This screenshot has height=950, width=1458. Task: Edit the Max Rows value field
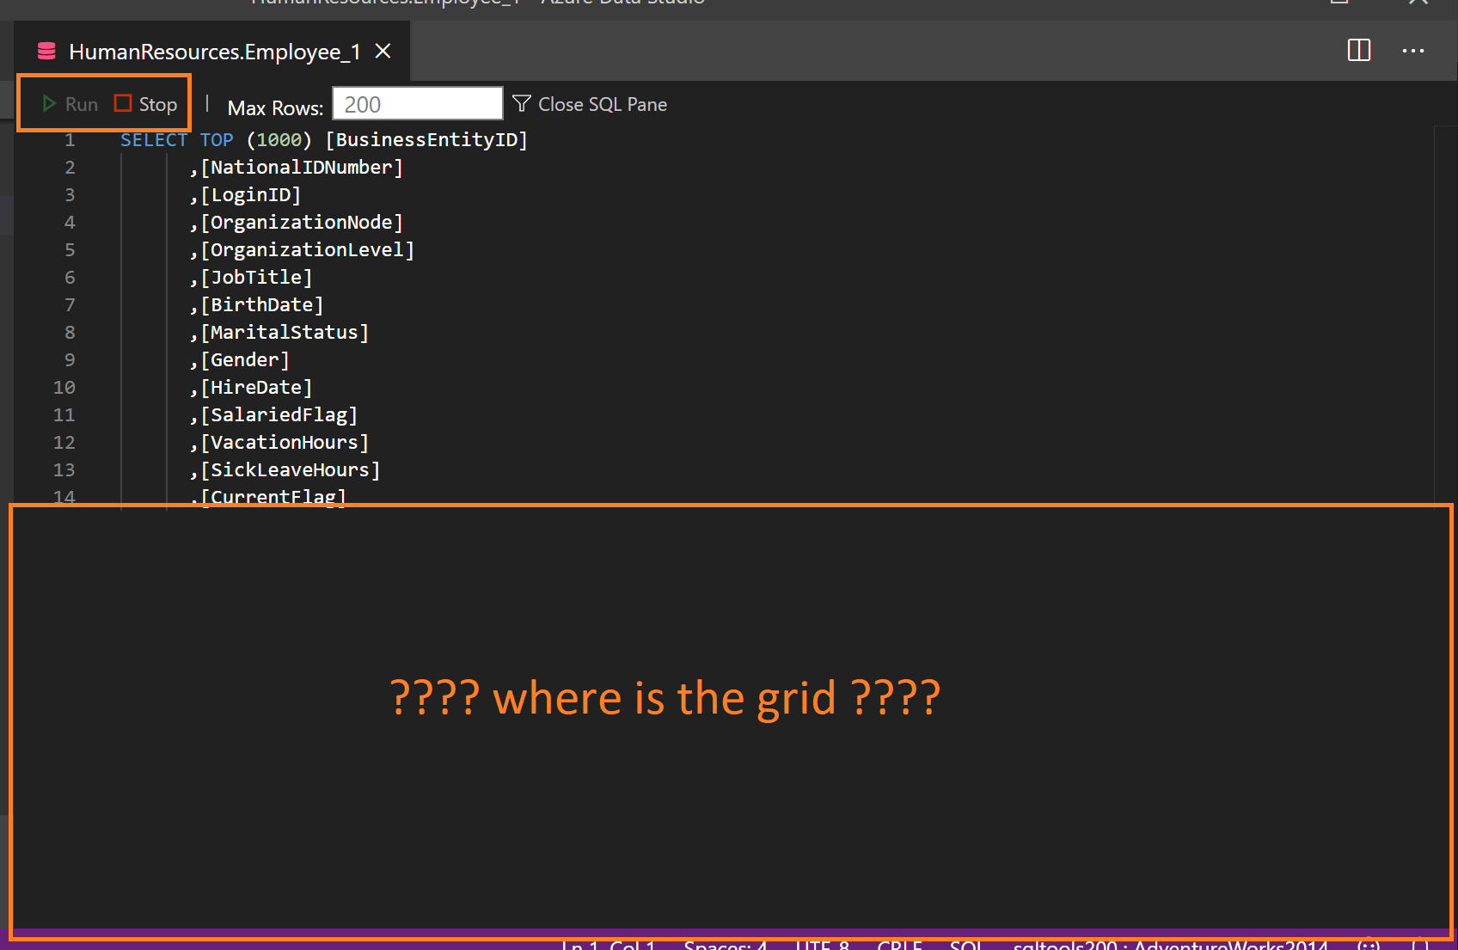point(417,103)
